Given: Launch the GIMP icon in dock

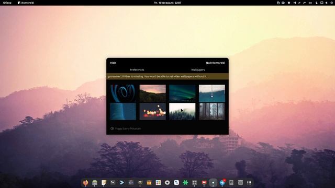Looking at the screenshot, I should point(140,182).
